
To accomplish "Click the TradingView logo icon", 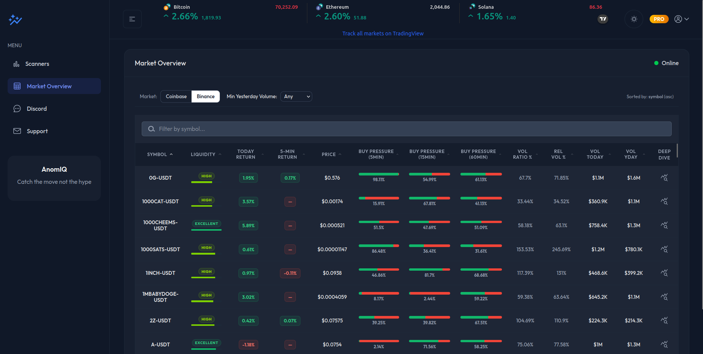I will point(602,19).
